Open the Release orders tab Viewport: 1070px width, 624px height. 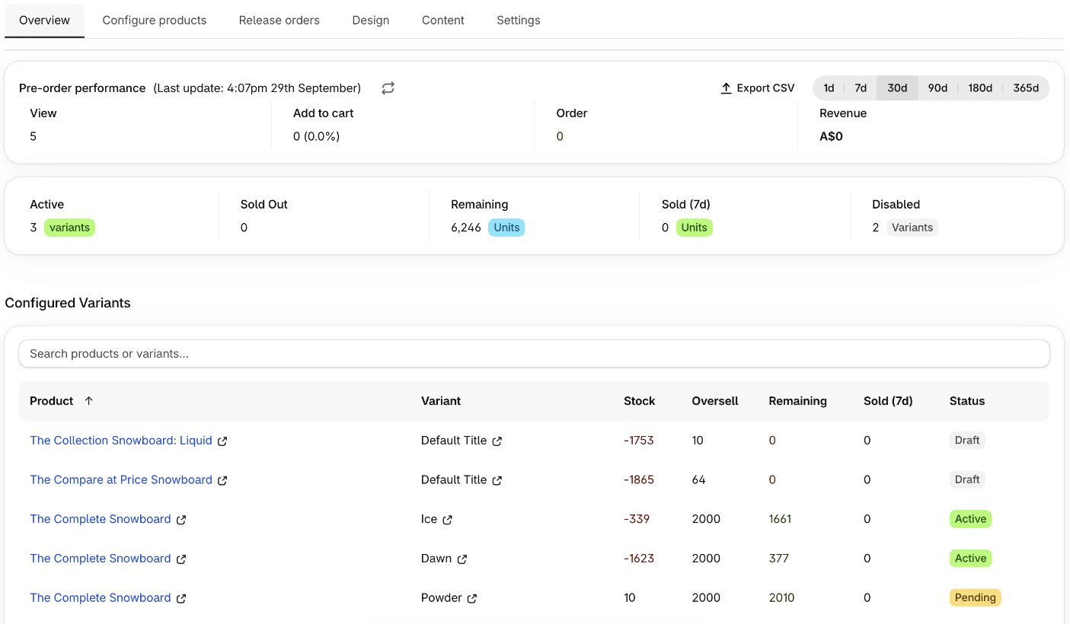click(279, 21)
